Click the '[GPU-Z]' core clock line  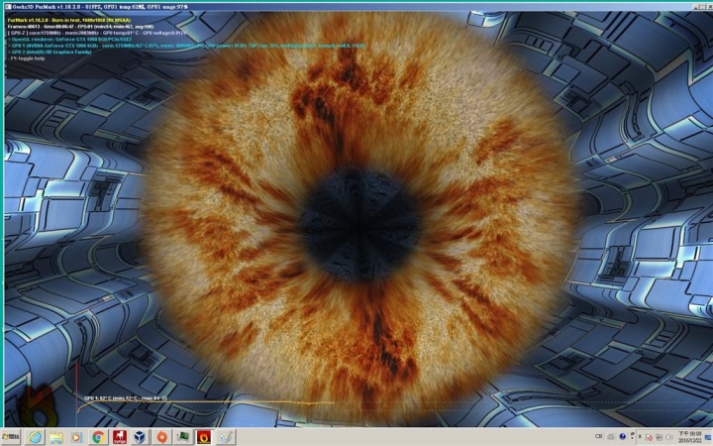pyautogui.click(x=97, y=33)
